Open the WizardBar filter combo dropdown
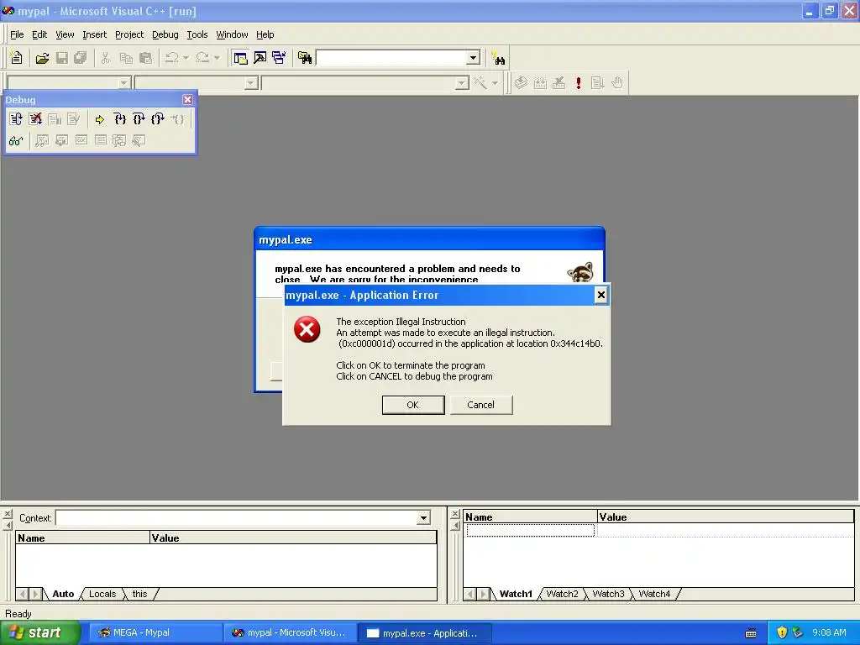 point(251,83)
